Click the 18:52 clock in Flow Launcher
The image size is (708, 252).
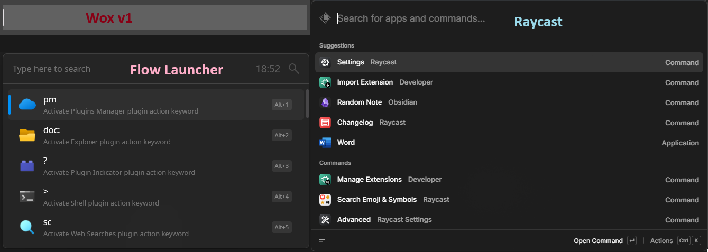(x=268, y=69)
